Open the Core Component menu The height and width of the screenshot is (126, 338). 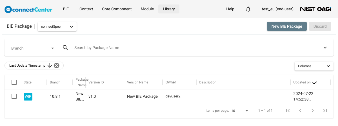[x=117, y=9]
